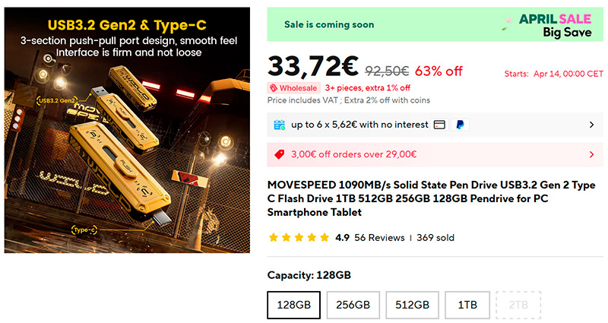
Task: Open the 56 Reviews link
Action: coord(380,238)
